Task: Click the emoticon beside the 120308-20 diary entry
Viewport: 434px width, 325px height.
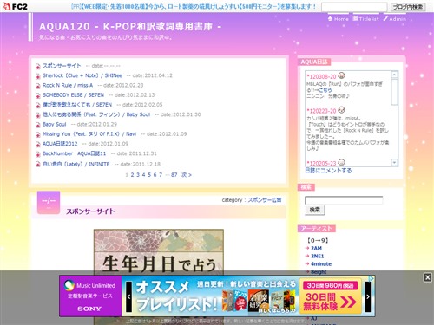Action: [341, 75]
